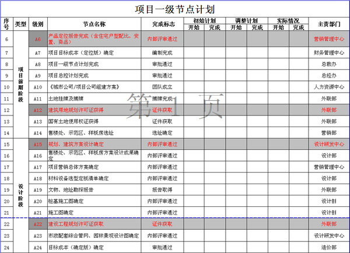This screenshot has height=253, width=350.
Task: Click cell 售楼处、示范区、样板房选址
Action: (94, 133)
